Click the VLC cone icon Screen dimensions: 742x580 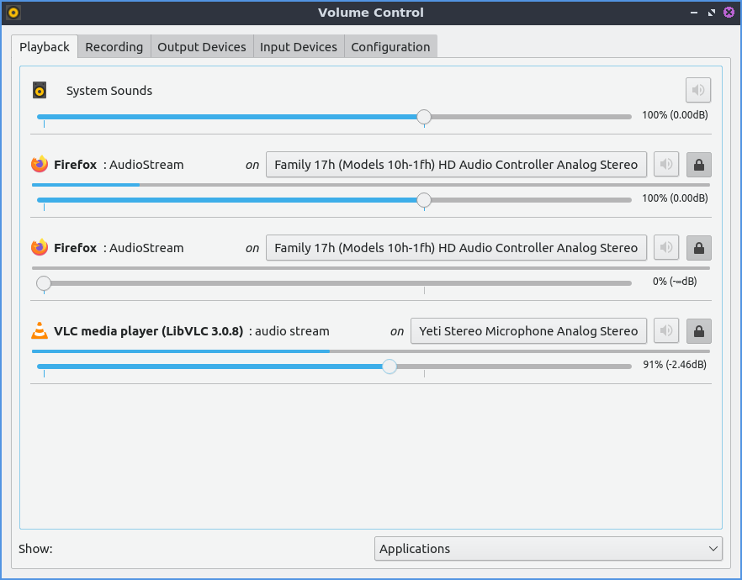point(40,331)
